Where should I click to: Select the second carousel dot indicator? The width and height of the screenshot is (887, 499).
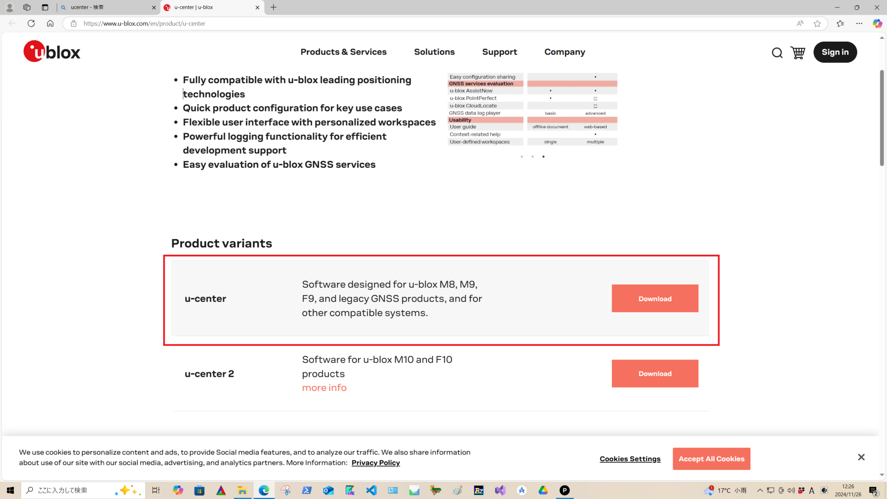532,157
